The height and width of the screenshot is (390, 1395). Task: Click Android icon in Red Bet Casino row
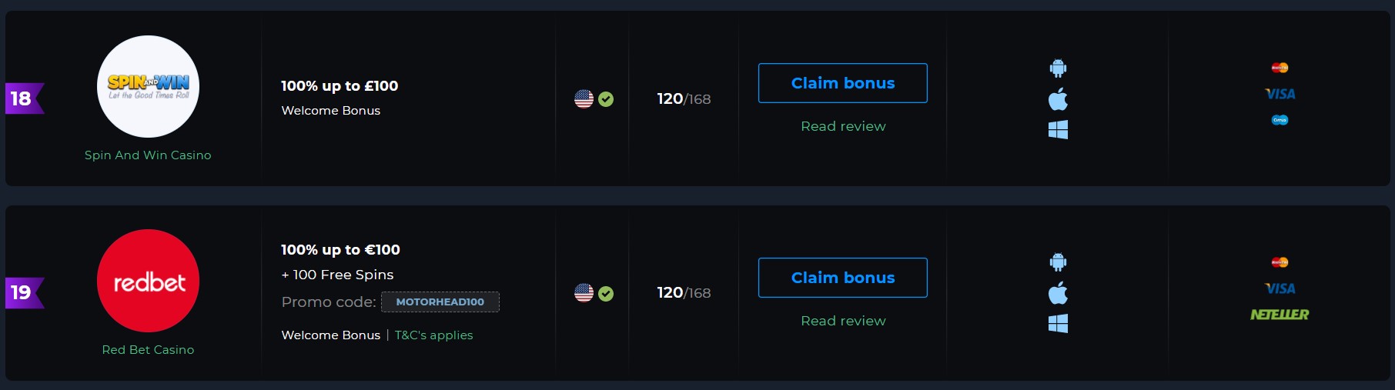[1058, 262]
